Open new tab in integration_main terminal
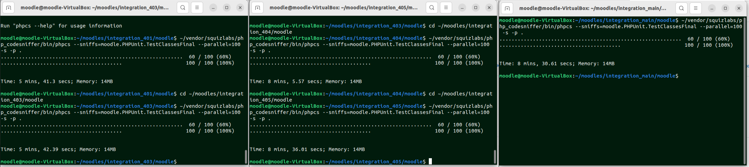Image resolution: width=749 pixels, height=167 pixels. [x=507, y=8]
